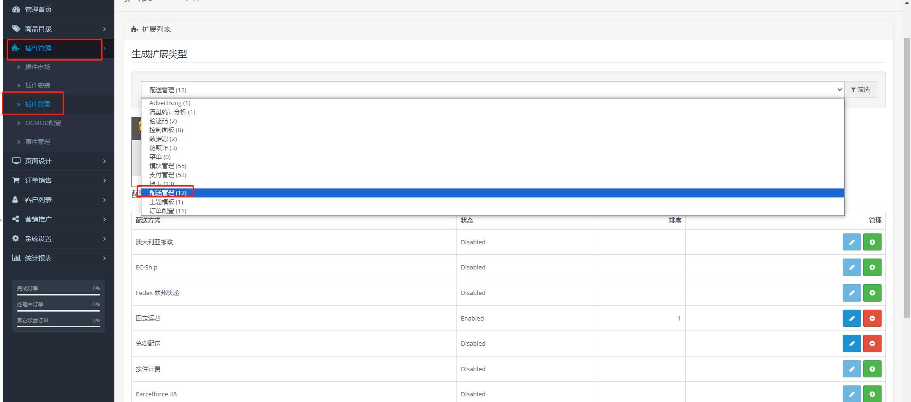Go to OCMOD配置 sidebar item
The height and width of the screenshot is (402, 911).
[43, 123]
